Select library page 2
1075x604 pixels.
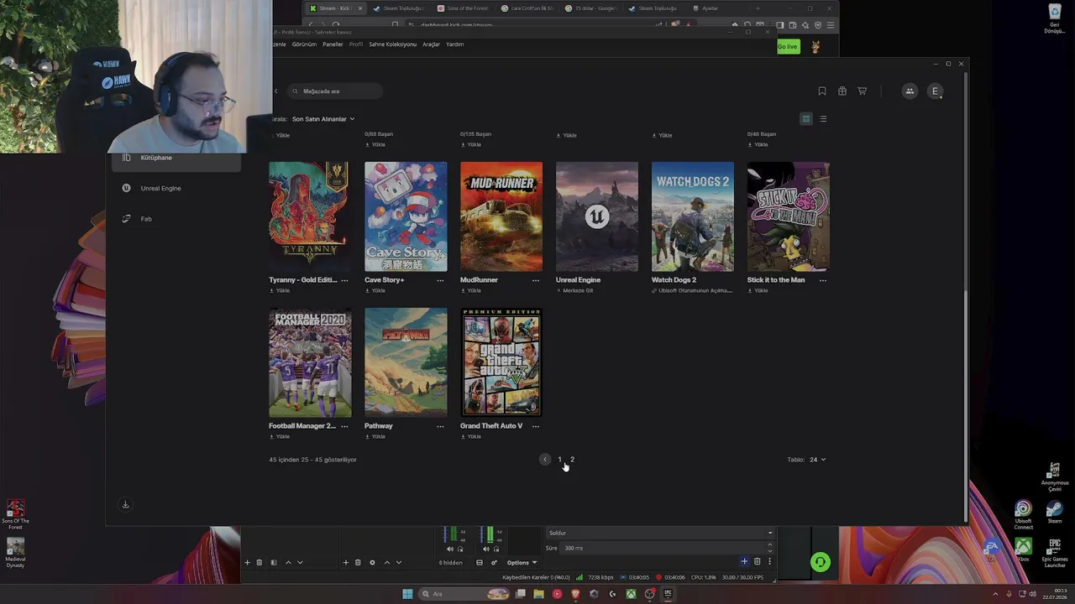[572, 460]
